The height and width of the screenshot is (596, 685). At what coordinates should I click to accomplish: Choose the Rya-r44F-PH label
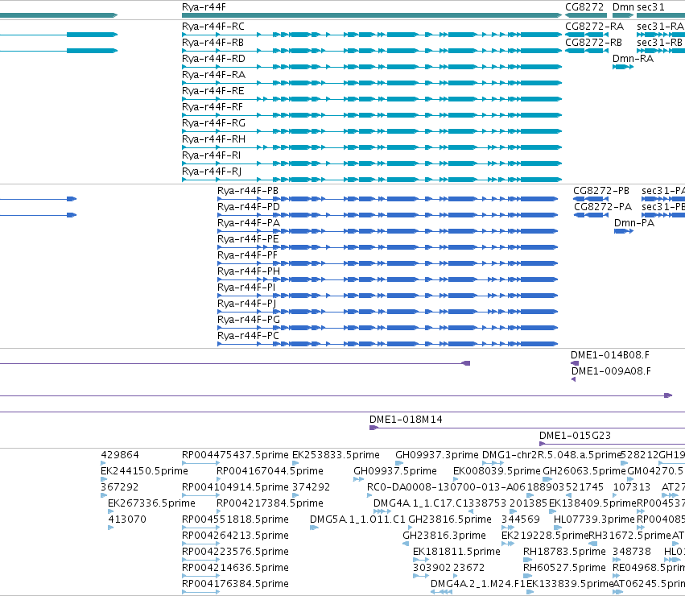(x=249, y=271)
